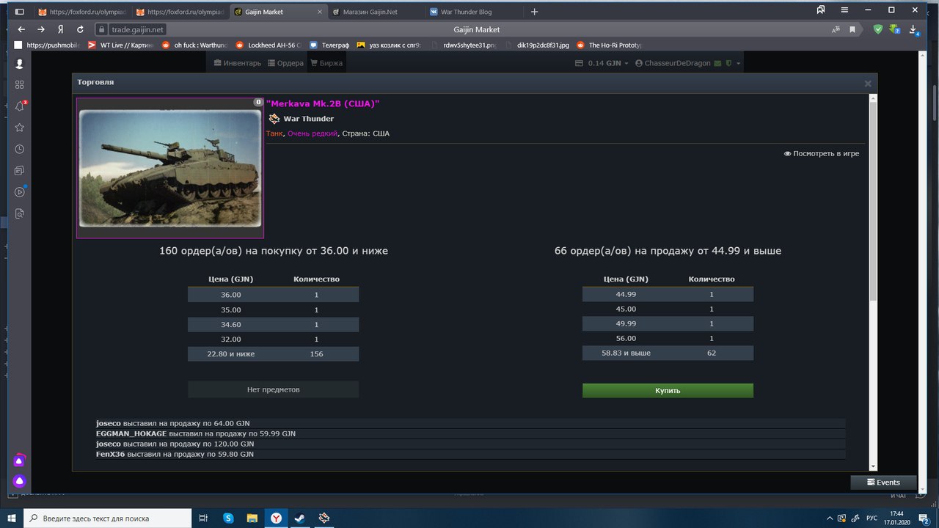The height and width of the screenshot is (528, 939).
Task: Select the 45.00 sell order price
Action: pyautogui.click(x=626, y=309)
